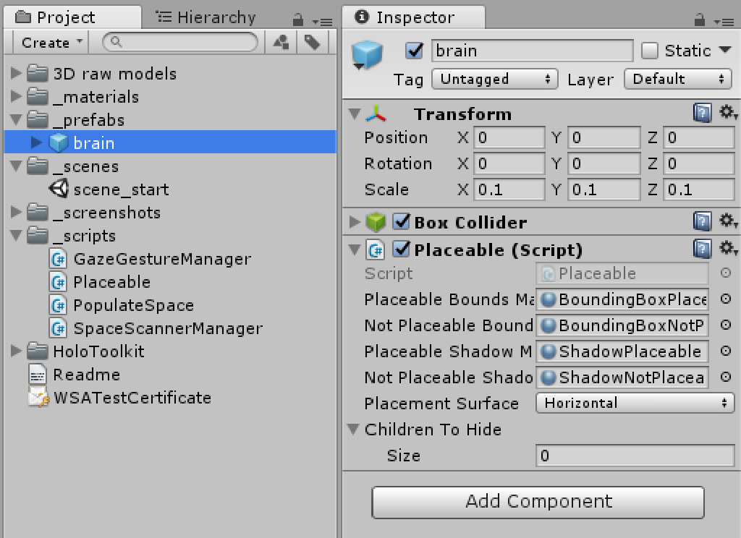
Task: Click object picker for Not Placeable Bounds Material
Action: (x=725, y=325)
